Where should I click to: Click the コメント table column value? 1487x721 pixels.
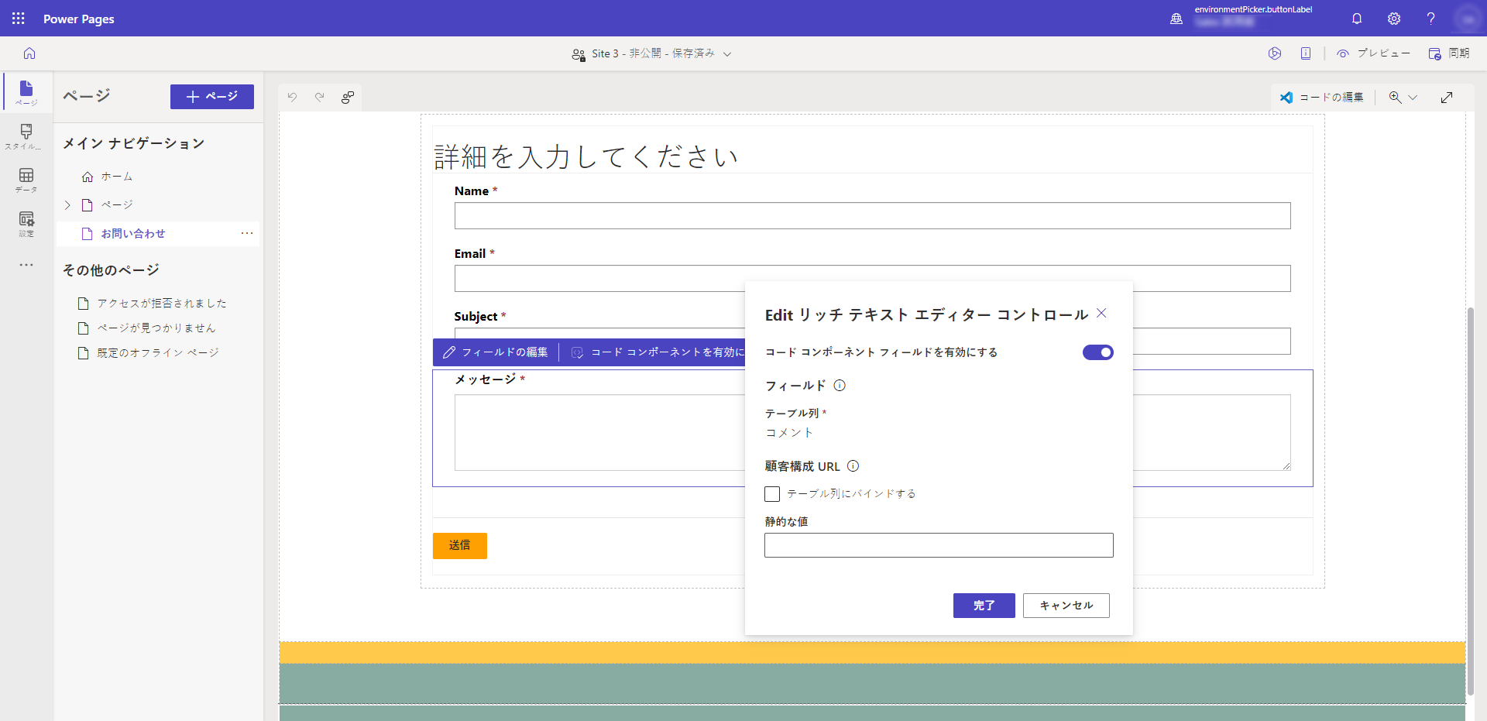(x=789, y=433)
